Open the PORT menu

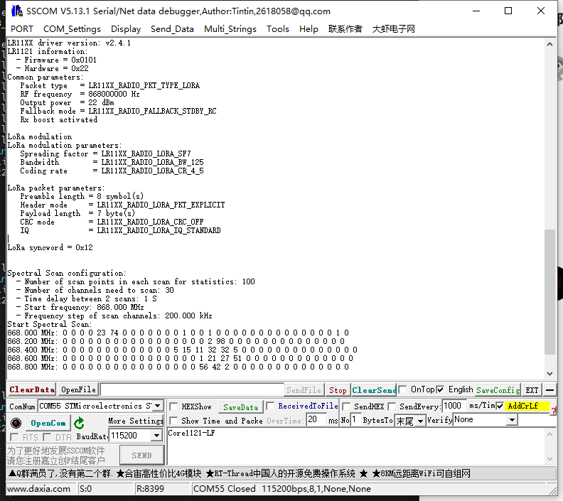[22, 28]
